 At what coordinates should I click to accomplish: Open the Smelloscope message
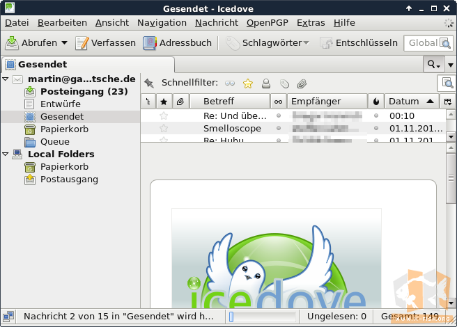click(293, 128)
